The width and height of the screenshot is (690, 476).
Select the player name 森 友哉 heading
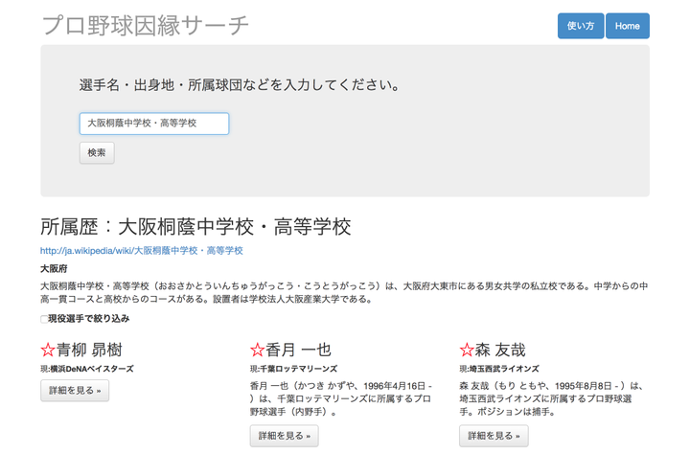(x=500, y=351)
